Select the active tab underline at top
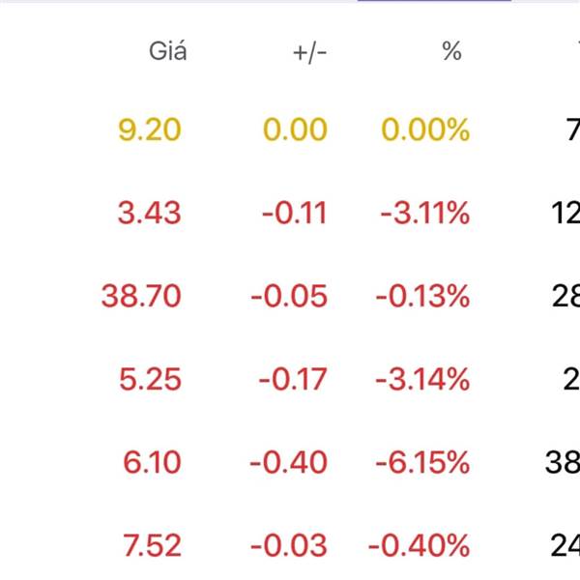The height and width of the screenshot is (580, 580). click(434, 1)
